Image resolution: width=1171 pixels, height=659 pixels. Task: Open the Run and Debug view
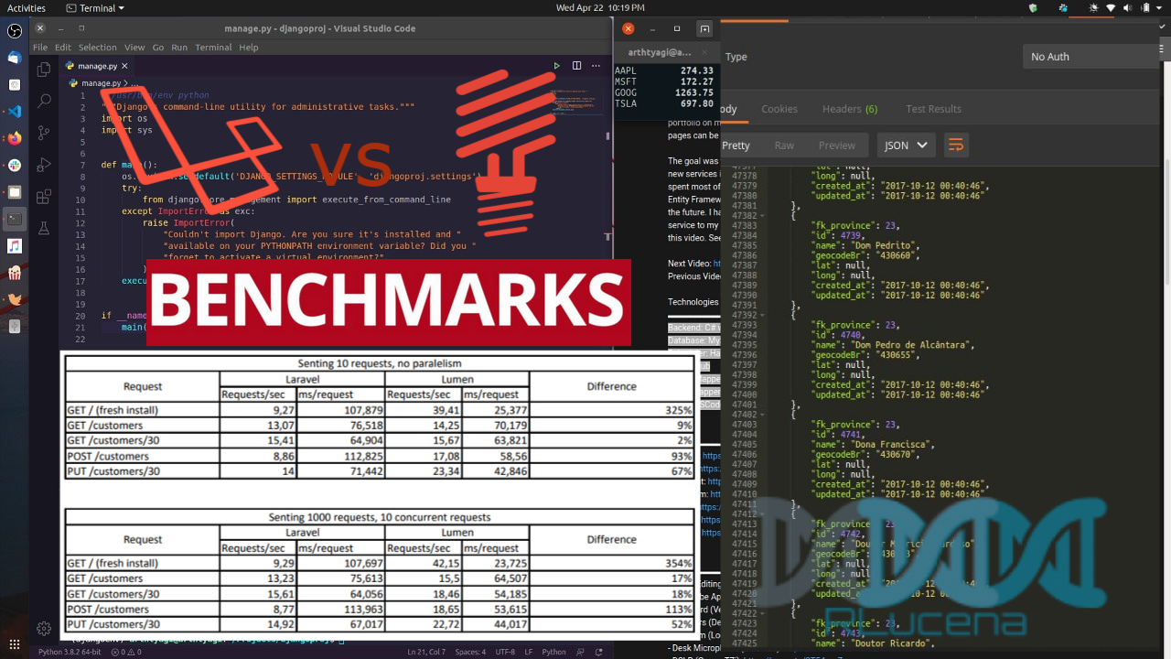point(43,165)
